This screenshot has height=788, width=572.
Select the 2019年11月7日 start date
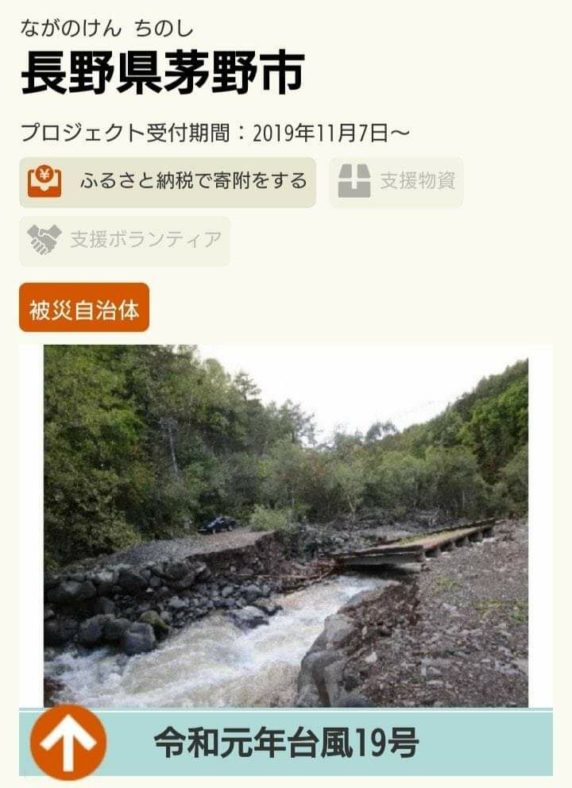pyautogui.click(x=320, y=133)
